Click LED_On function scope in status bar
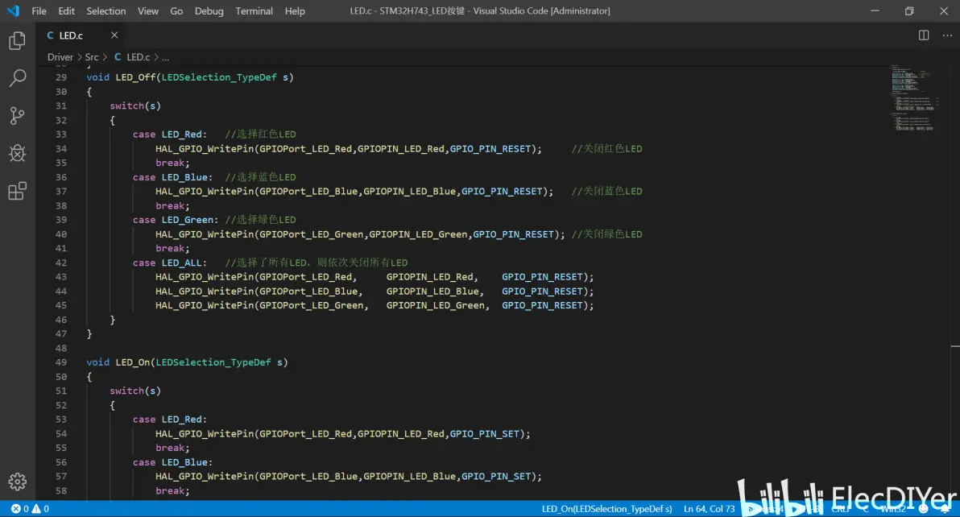Image resolution: width=960 pixels, height=517 pixels. [x=606, y=509]
